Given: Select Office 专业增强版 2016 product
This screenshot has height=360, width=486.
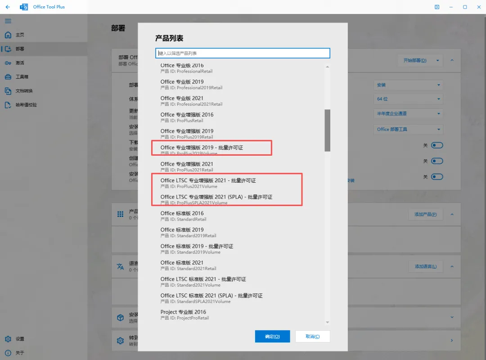Looking at the screenshot, I should [239, 117].
